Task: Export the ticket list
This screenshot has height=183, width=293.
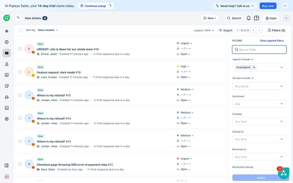Action: pyautogui.click(x=226, y=30)
